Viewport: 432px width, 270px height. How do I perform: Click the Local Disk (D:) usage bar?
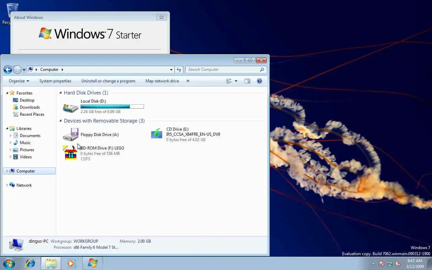point(112,107)
